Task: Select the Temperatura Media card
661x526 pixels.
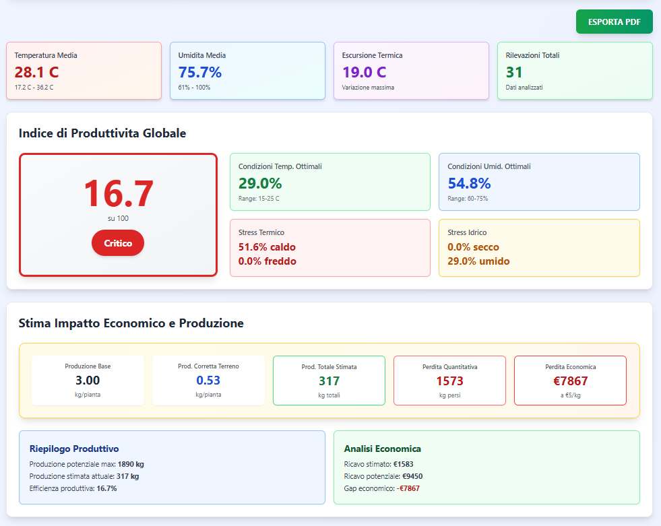Action: click(84, 71)
